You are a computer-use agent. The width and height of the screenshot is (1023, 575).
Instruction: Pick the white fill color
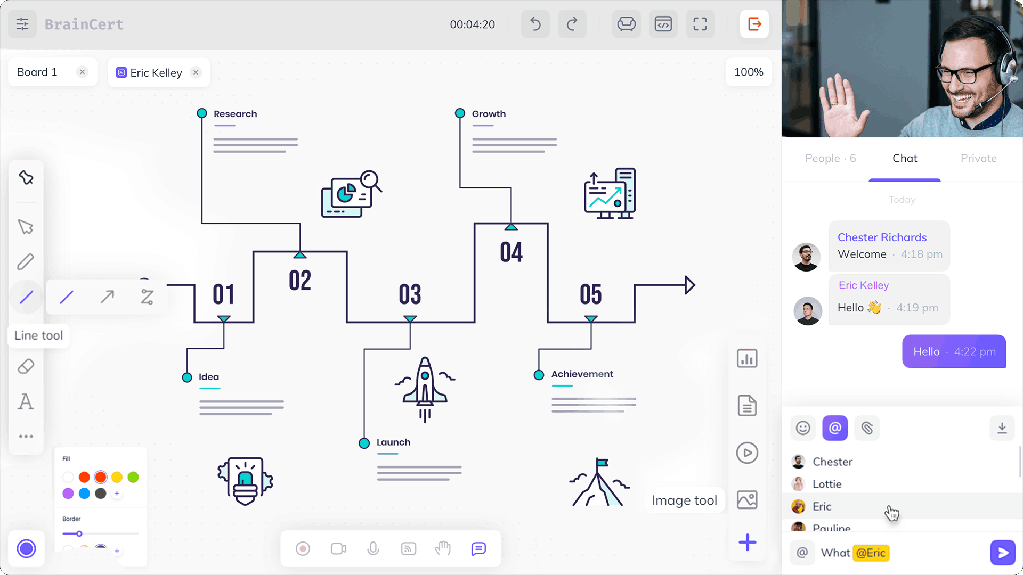[x=68, y=477]
